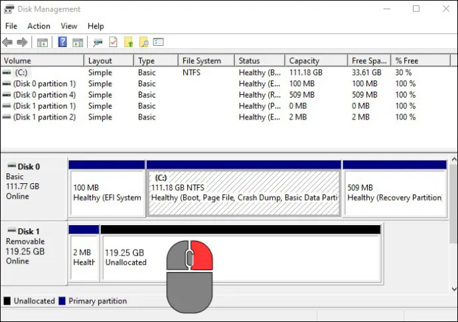458x322 pixels.
Task: Sort by the Status column header
Action: pos(260,61)
